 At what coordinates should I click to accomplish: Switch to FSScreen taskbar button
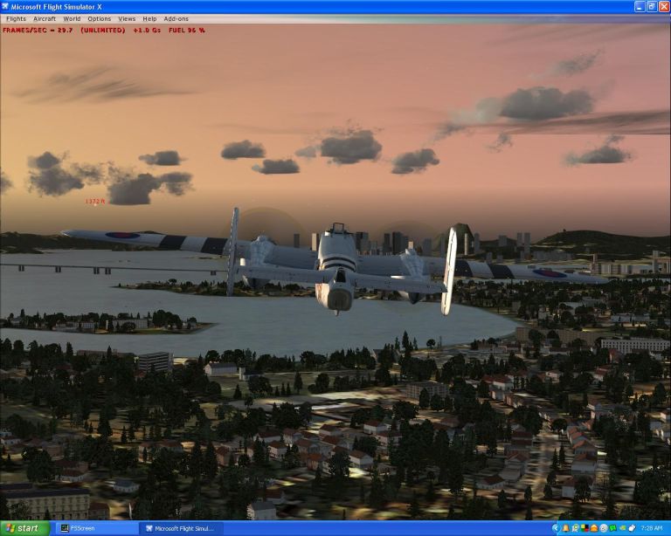[96, 528]
